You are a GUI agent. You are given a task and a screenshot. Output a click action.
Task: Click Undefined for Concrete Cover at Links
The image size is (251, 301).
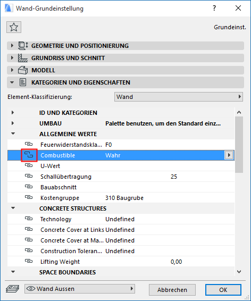(120, 230)
